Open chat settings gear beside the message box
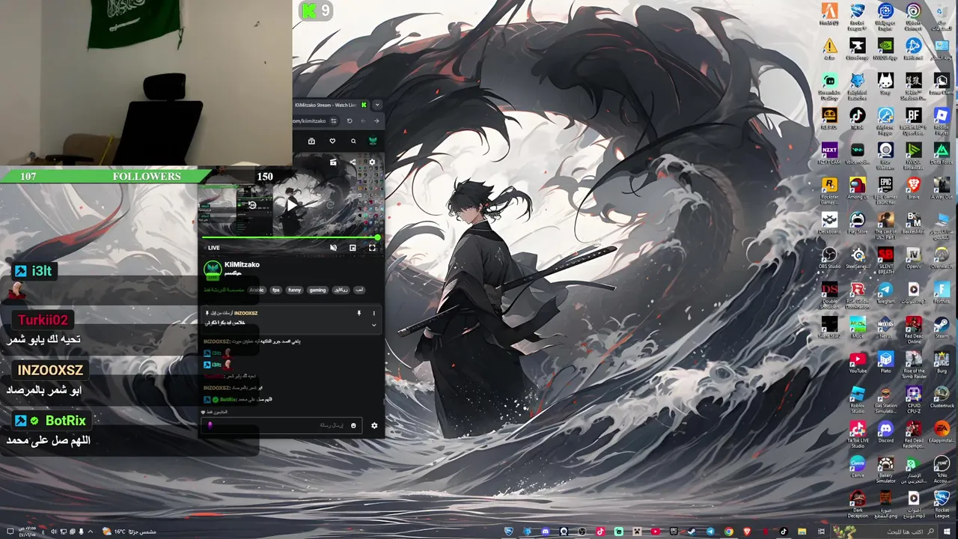The height and width of the screenshot is (539, 958). (374, 425)
